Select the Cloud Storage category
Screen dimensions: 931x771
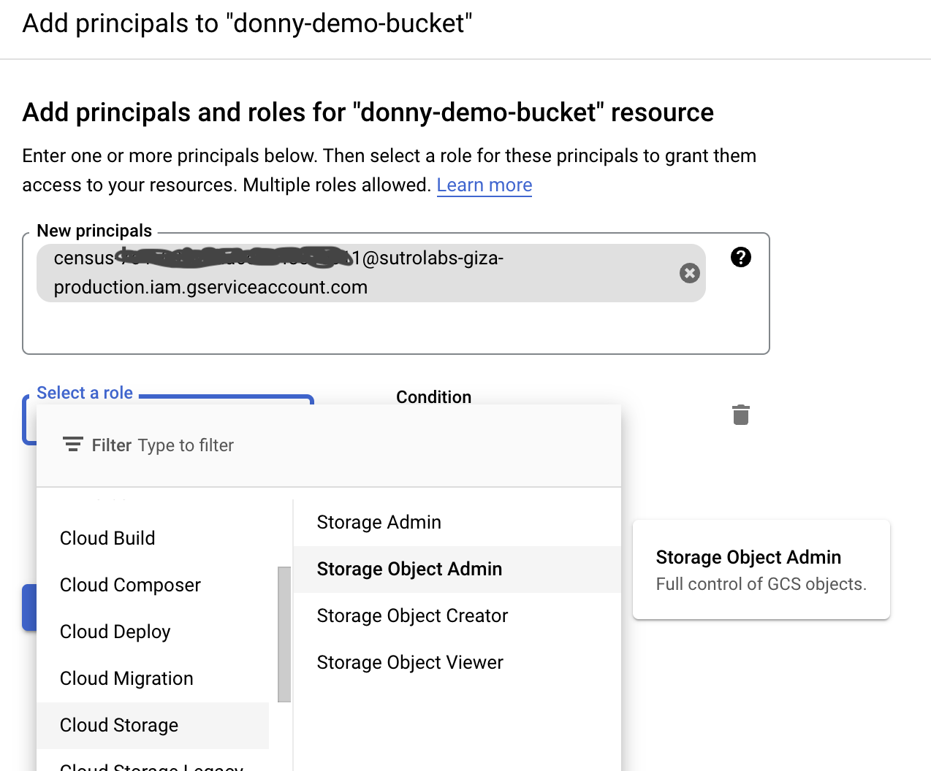pos(119,725)
